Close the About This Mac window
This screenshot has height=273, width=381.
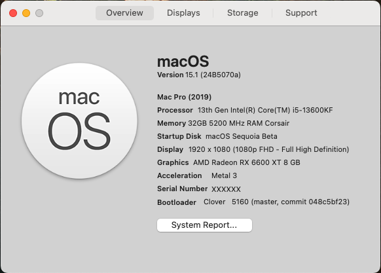(x=13, y=13)
